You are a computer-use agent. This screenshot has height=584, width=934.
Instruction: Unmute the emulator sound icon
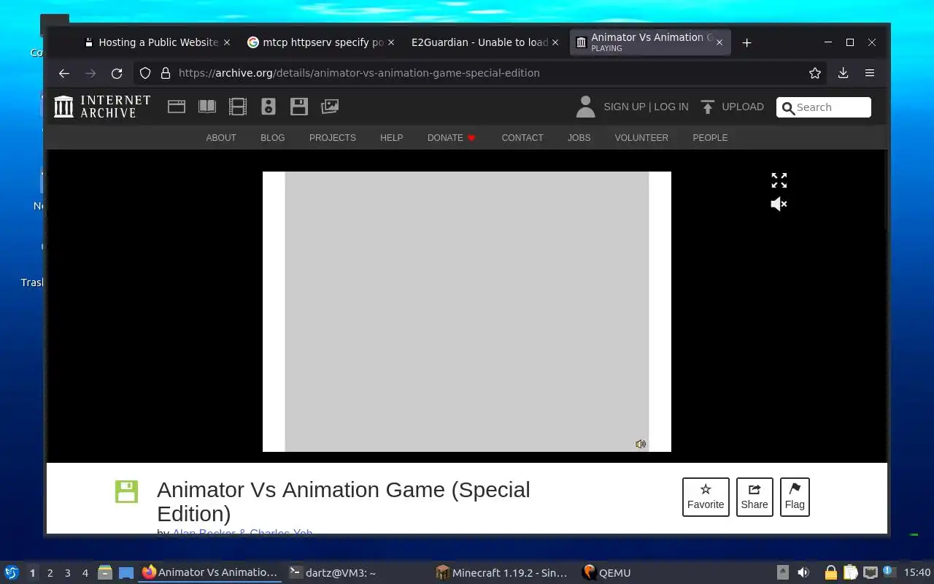779,204
